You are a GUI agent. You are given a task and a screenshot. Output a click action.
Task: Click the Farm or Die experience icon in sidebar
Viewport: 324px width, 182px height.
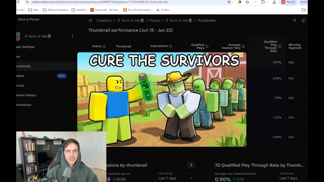[x=18, y=36]
